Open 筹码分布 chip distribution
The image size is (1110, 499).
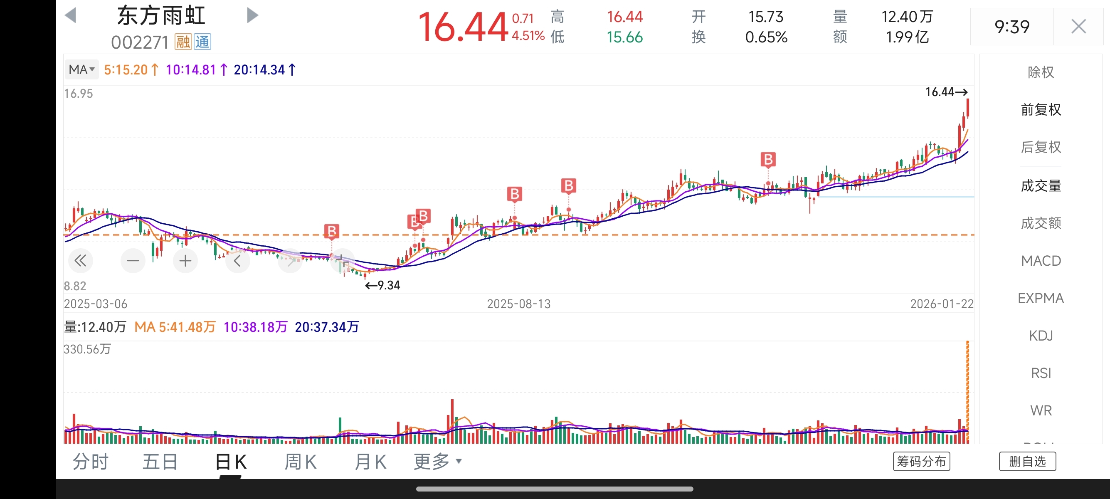[921, 462]
